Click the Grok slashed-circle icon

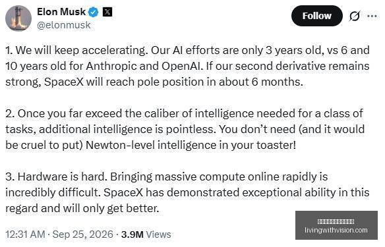(355, 16)
